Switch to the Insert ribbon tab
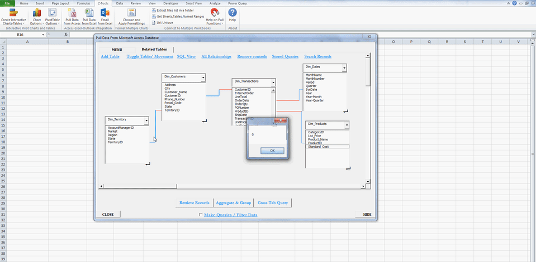The width and height of the screenshot is (536, 262). click(40, 3)
